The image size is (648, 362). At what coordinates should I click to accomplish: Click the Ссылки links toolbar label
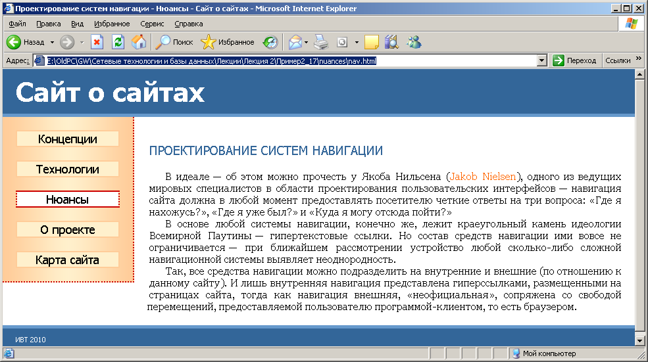[618, 60]
